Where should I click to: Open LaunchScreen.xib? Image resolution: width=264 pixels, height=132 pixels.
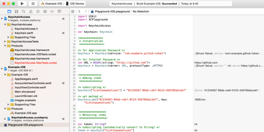click(x=26, y=96)
